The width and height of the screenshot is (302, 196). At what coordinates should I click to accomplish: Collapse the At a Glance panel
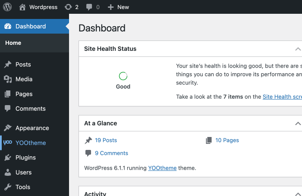point(298,123)
